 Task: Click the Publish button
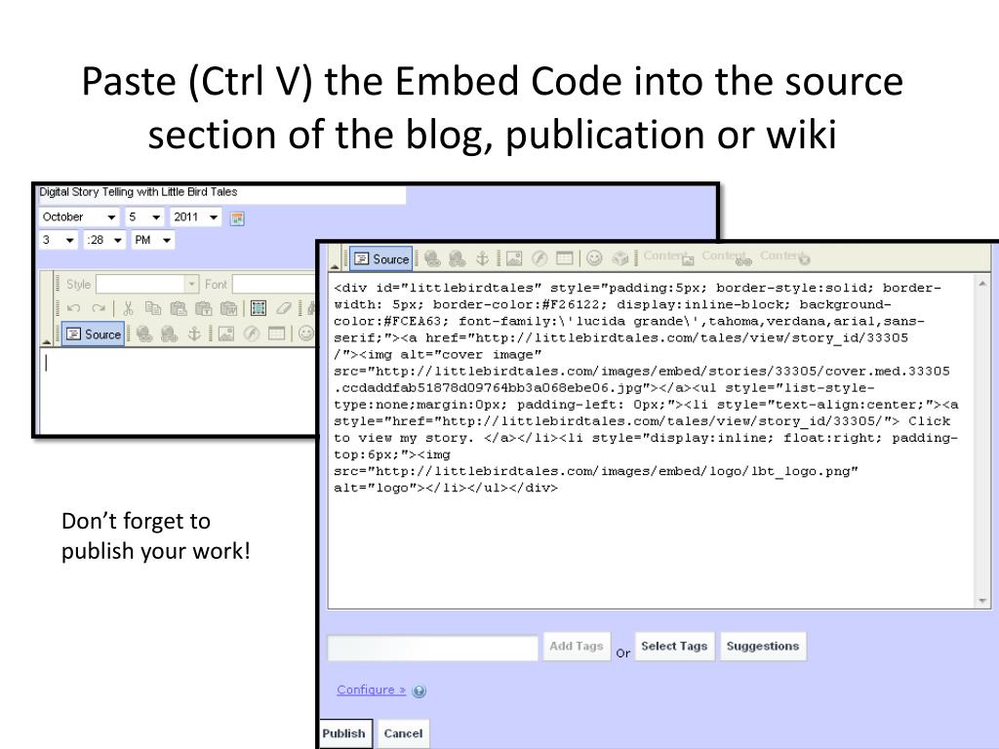point(344,733)
